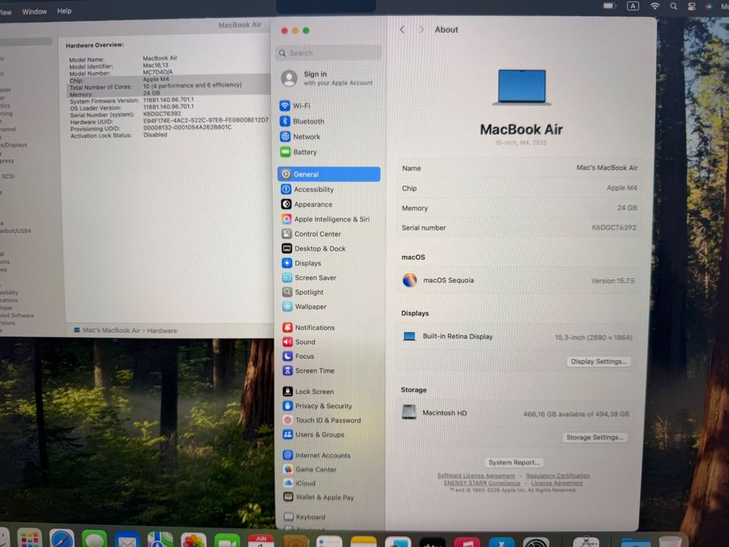Image resolution: width=729 pixels, height=547 pixels.
Task: Open iCloud in the settings sidebar
Action: tap(300, 483)
